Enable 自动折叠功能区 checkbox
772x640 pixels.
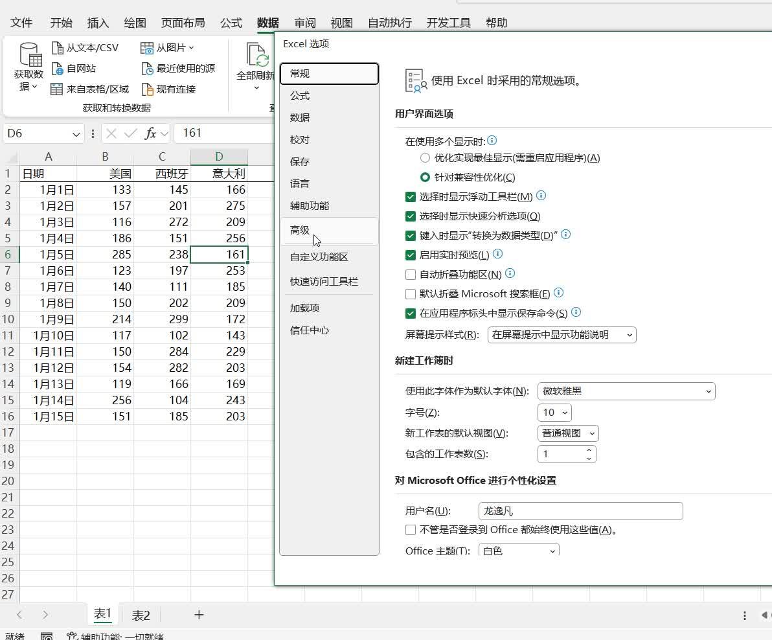click(x=411, y=275)
